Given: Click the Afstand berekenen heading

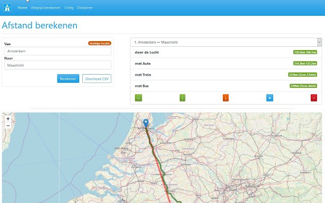Looking at the screenshot, I should tap(40, 25).
